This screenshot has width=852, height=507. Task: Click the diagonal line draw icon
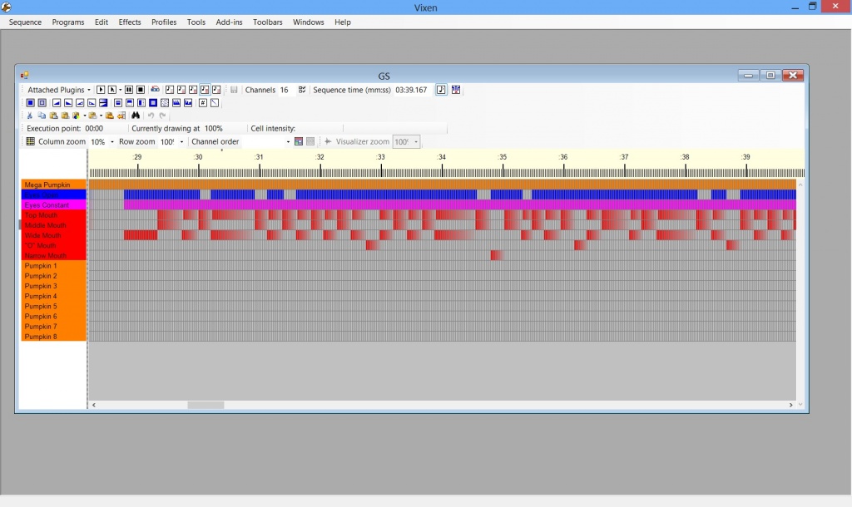[215, 102]
